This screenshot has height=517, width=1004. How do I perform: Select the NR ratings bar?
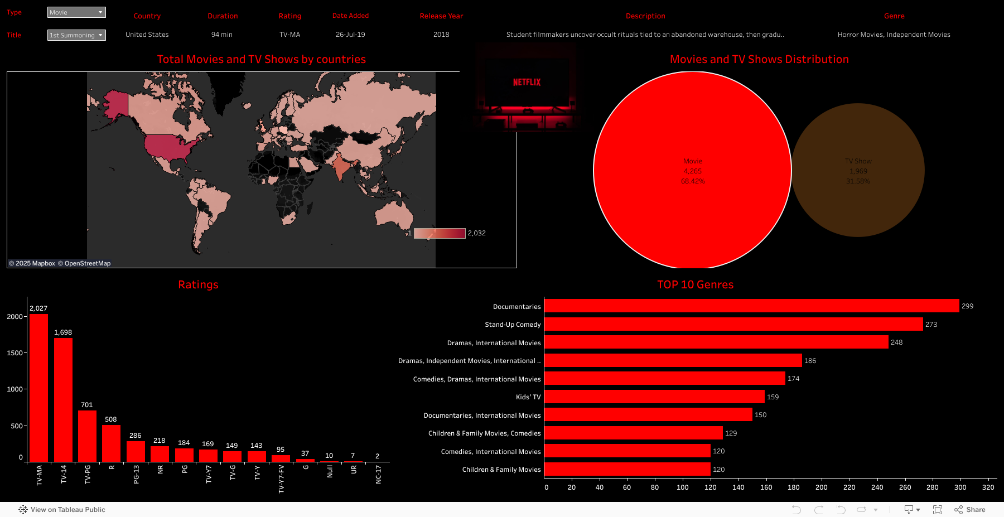click(x=160, y=454)
